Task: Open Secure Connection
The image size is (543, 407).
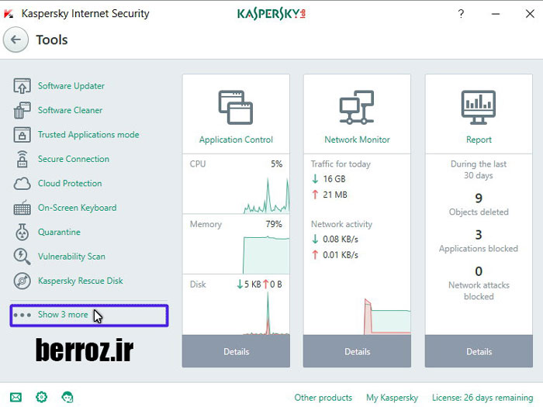Action: [74, 159]
